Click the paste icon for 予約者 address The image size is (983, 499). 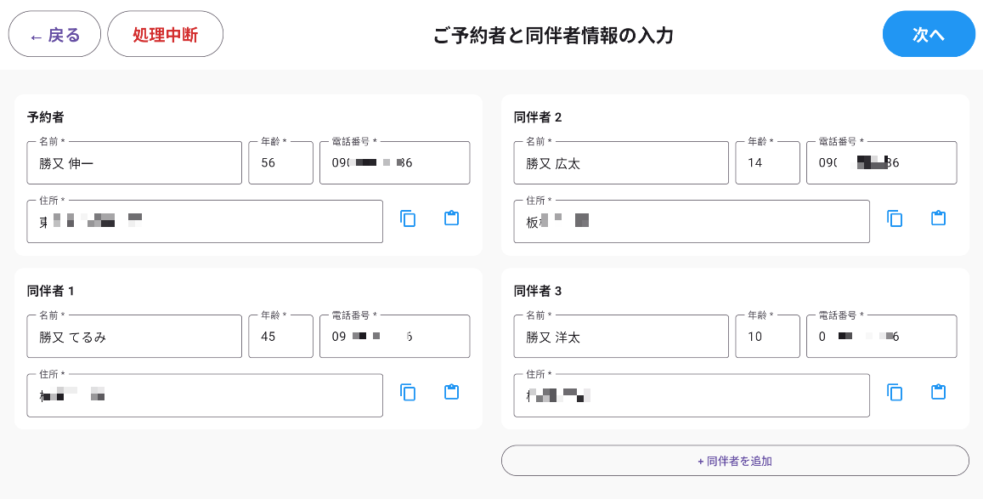[x=451, y=218]
